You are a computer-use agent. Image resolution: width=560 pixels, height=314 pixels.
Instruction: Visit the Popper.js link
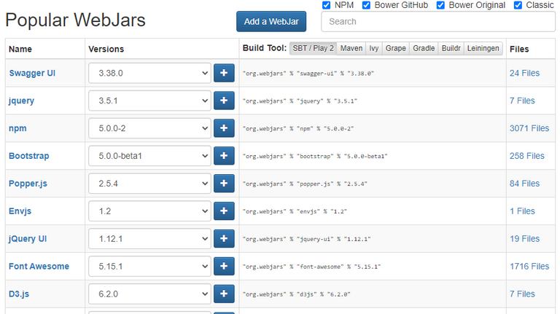pyautogui.click(x=28, y=184)
